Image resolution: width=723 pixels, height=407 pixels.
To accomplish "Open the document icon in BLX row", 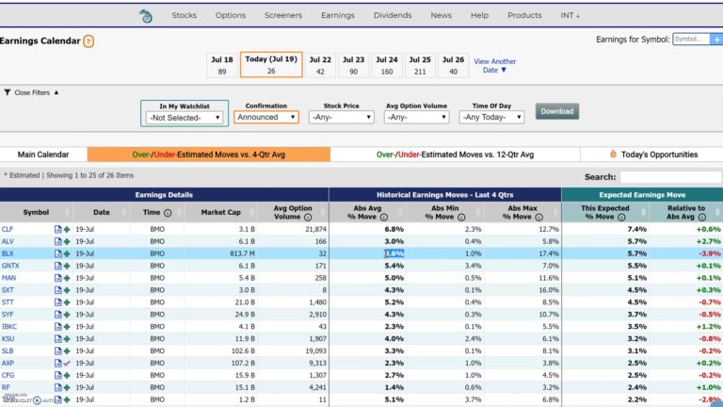I will coord(57,253).
